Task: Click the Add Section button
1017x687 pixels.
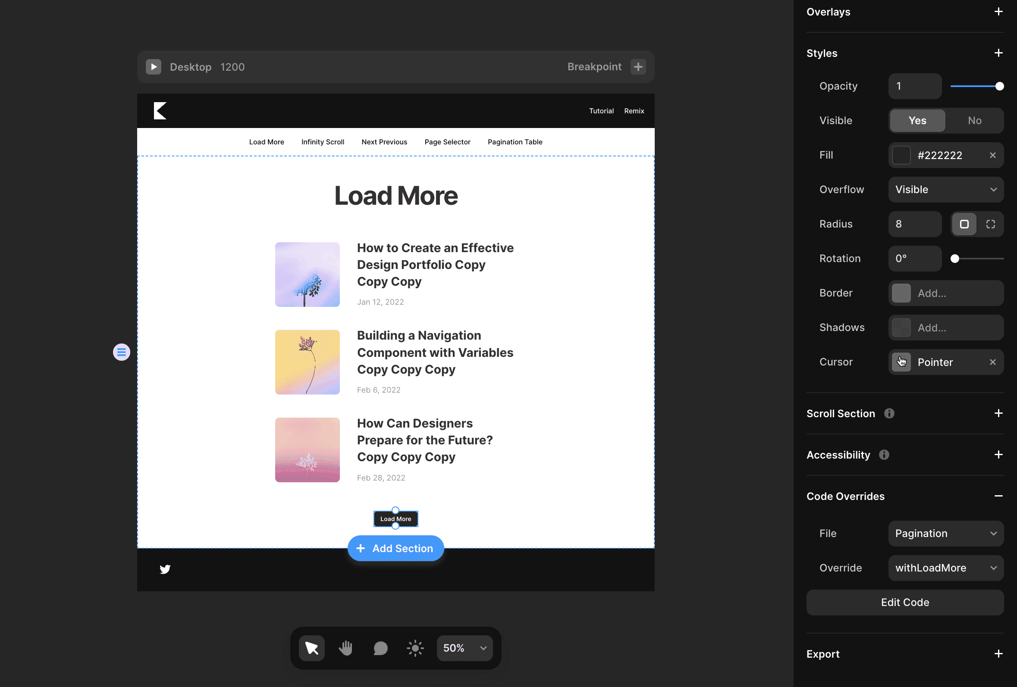Action: click(395, 548)
